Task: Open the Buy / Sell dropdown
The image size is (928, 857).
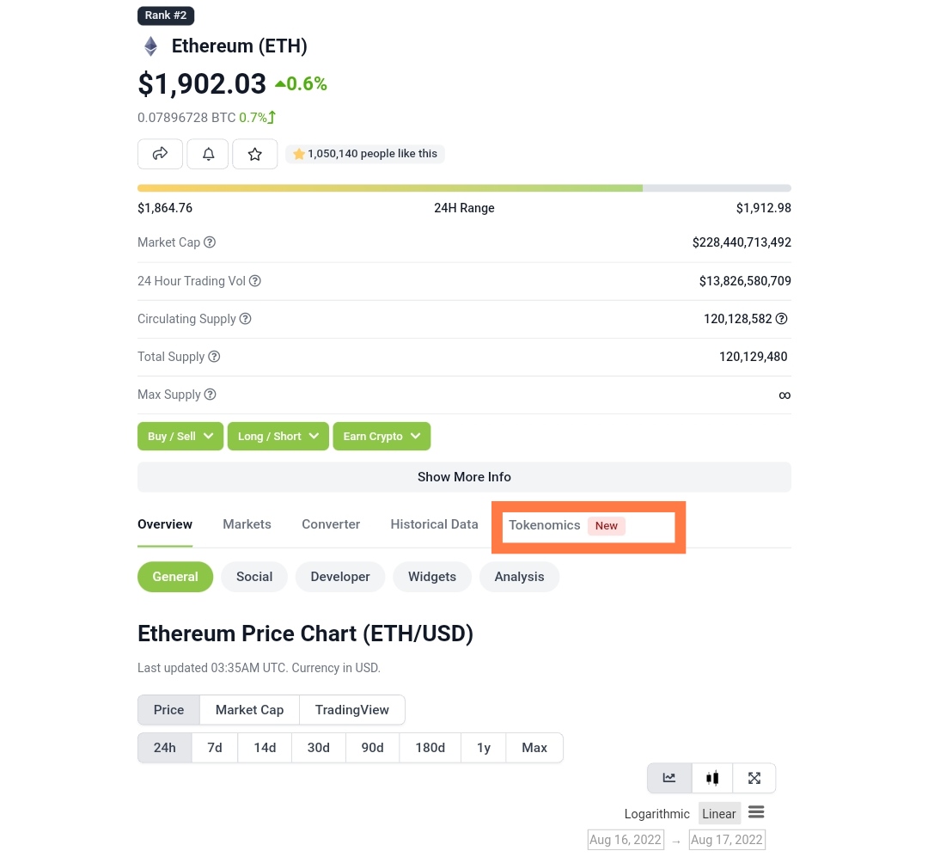Action: [180, 437]
